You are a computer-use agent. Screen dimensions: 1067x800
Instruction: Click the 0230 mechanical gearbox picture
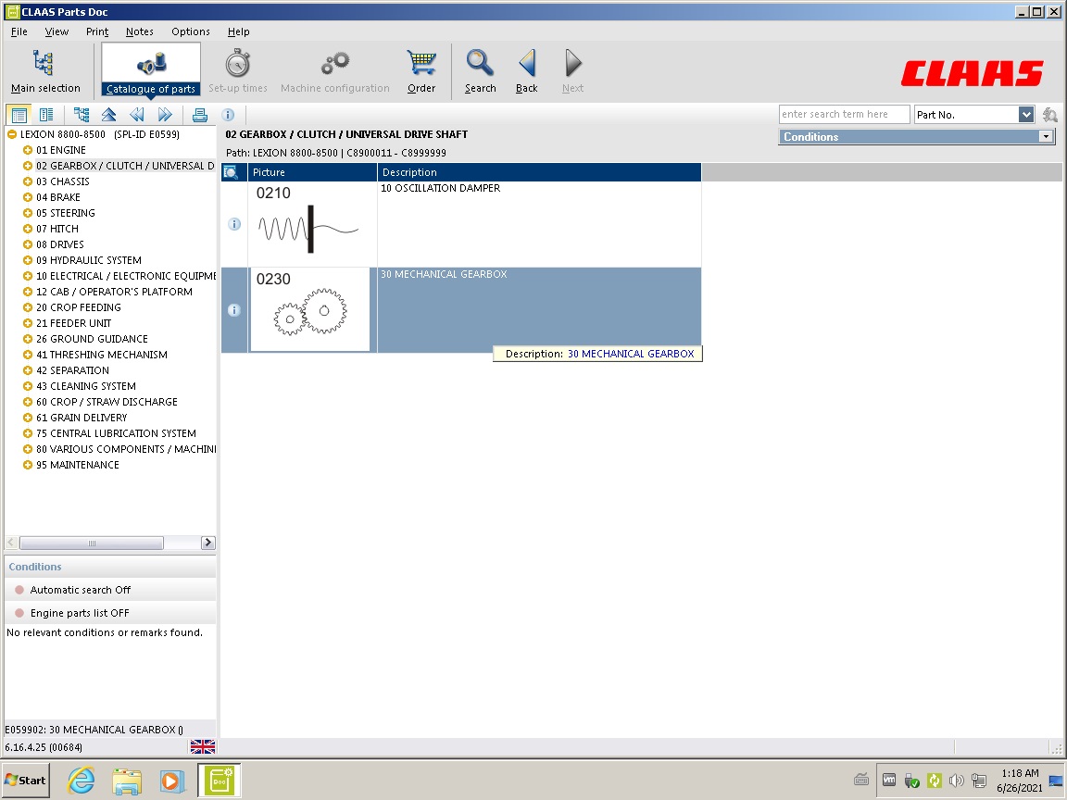310,310
